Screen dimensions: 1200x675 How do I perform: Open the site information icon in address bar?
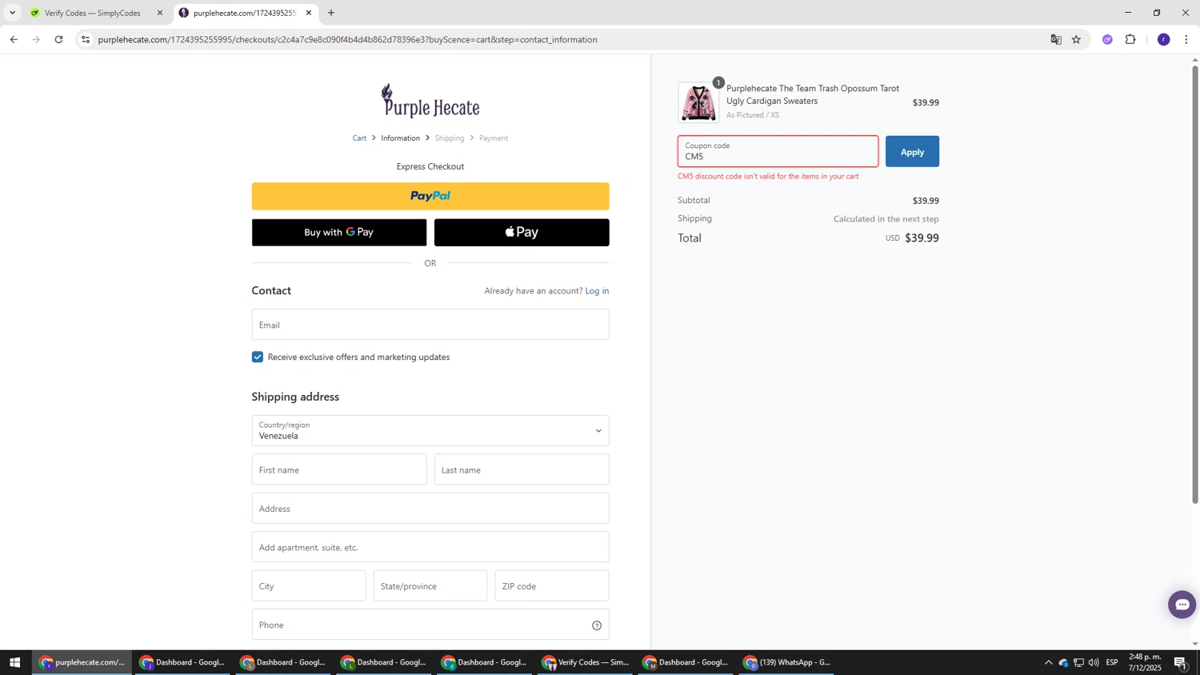[86, 39]
